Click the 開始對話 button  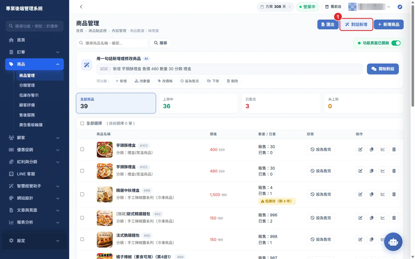(383, 69)
